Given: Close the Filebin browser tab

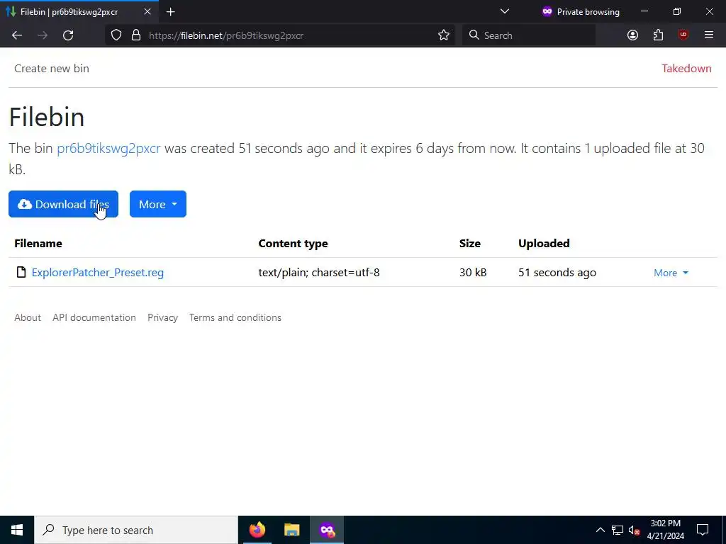Looking at the screenshot, I should 147,11.
